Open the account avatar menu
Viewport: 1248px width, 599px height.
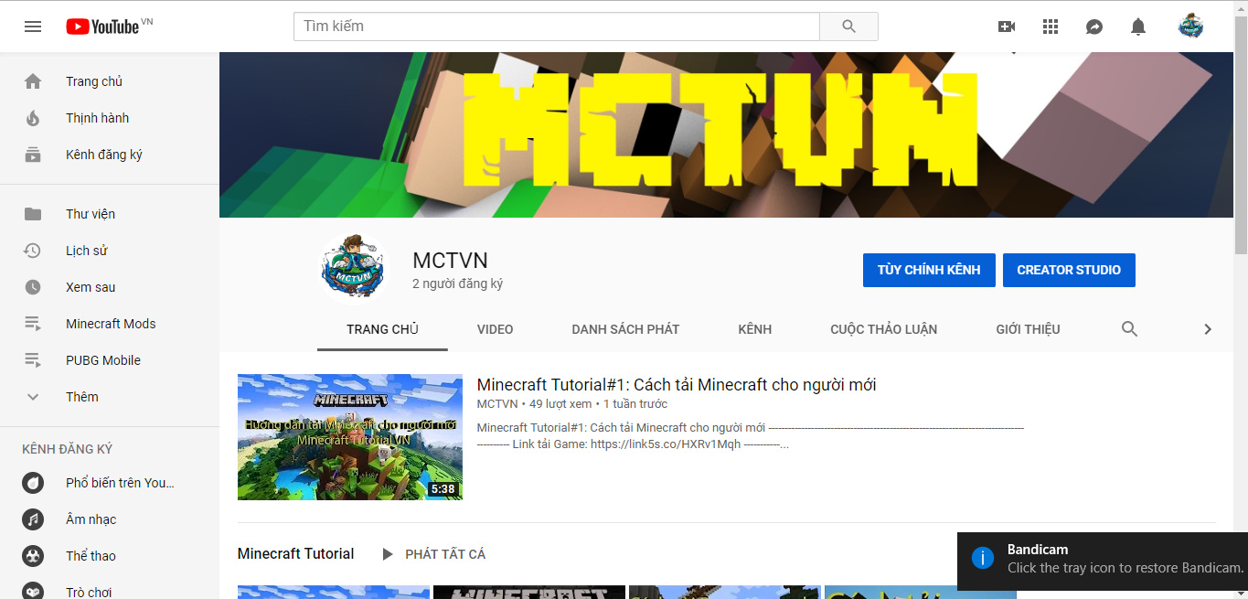(x=1190, y=27)
